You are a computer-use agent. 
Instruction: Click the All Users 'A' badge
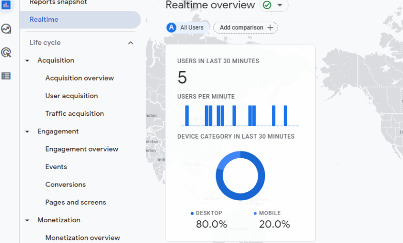coord(172,27)
